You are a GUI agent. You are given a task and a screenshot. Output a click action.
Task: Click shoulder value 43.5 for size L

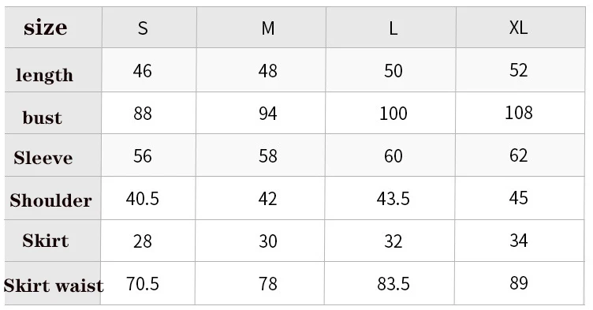tap(393, 199)
